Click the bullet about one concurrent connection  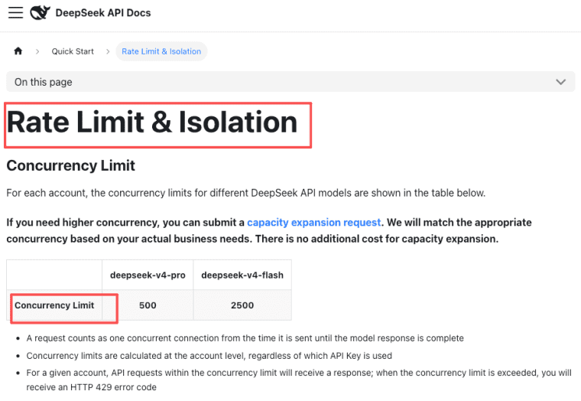245,338
